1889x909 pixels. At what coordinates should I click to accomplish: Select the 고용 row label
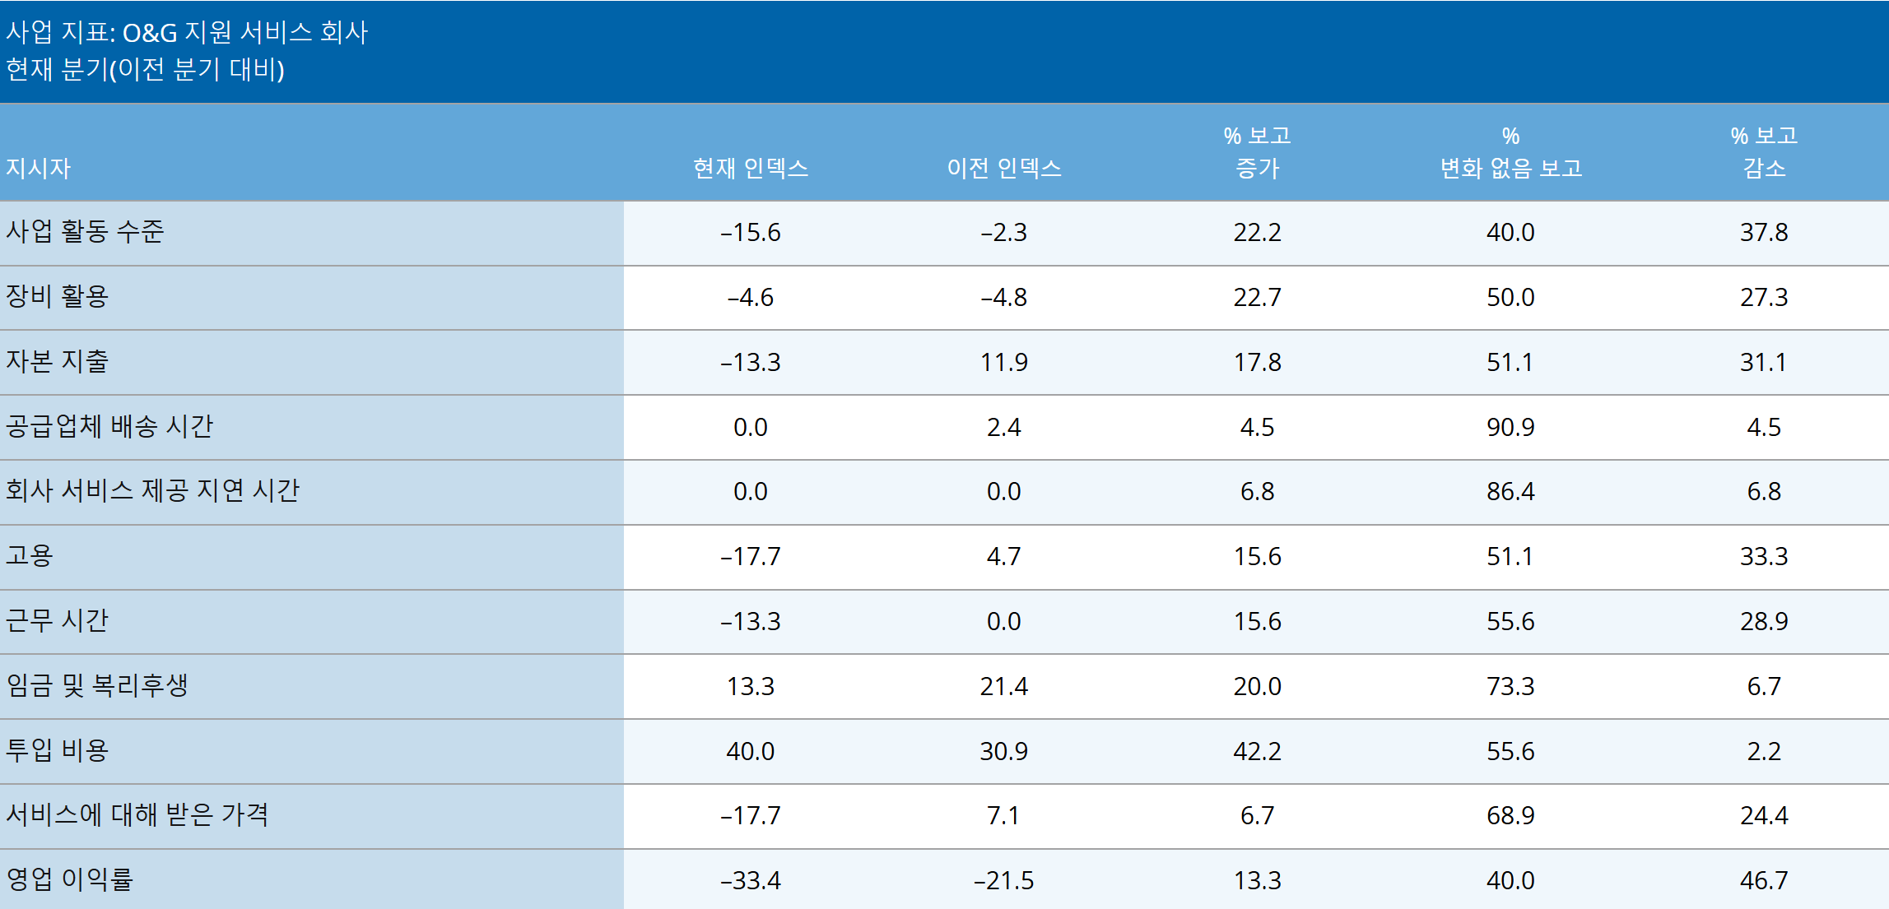(30, 555)
